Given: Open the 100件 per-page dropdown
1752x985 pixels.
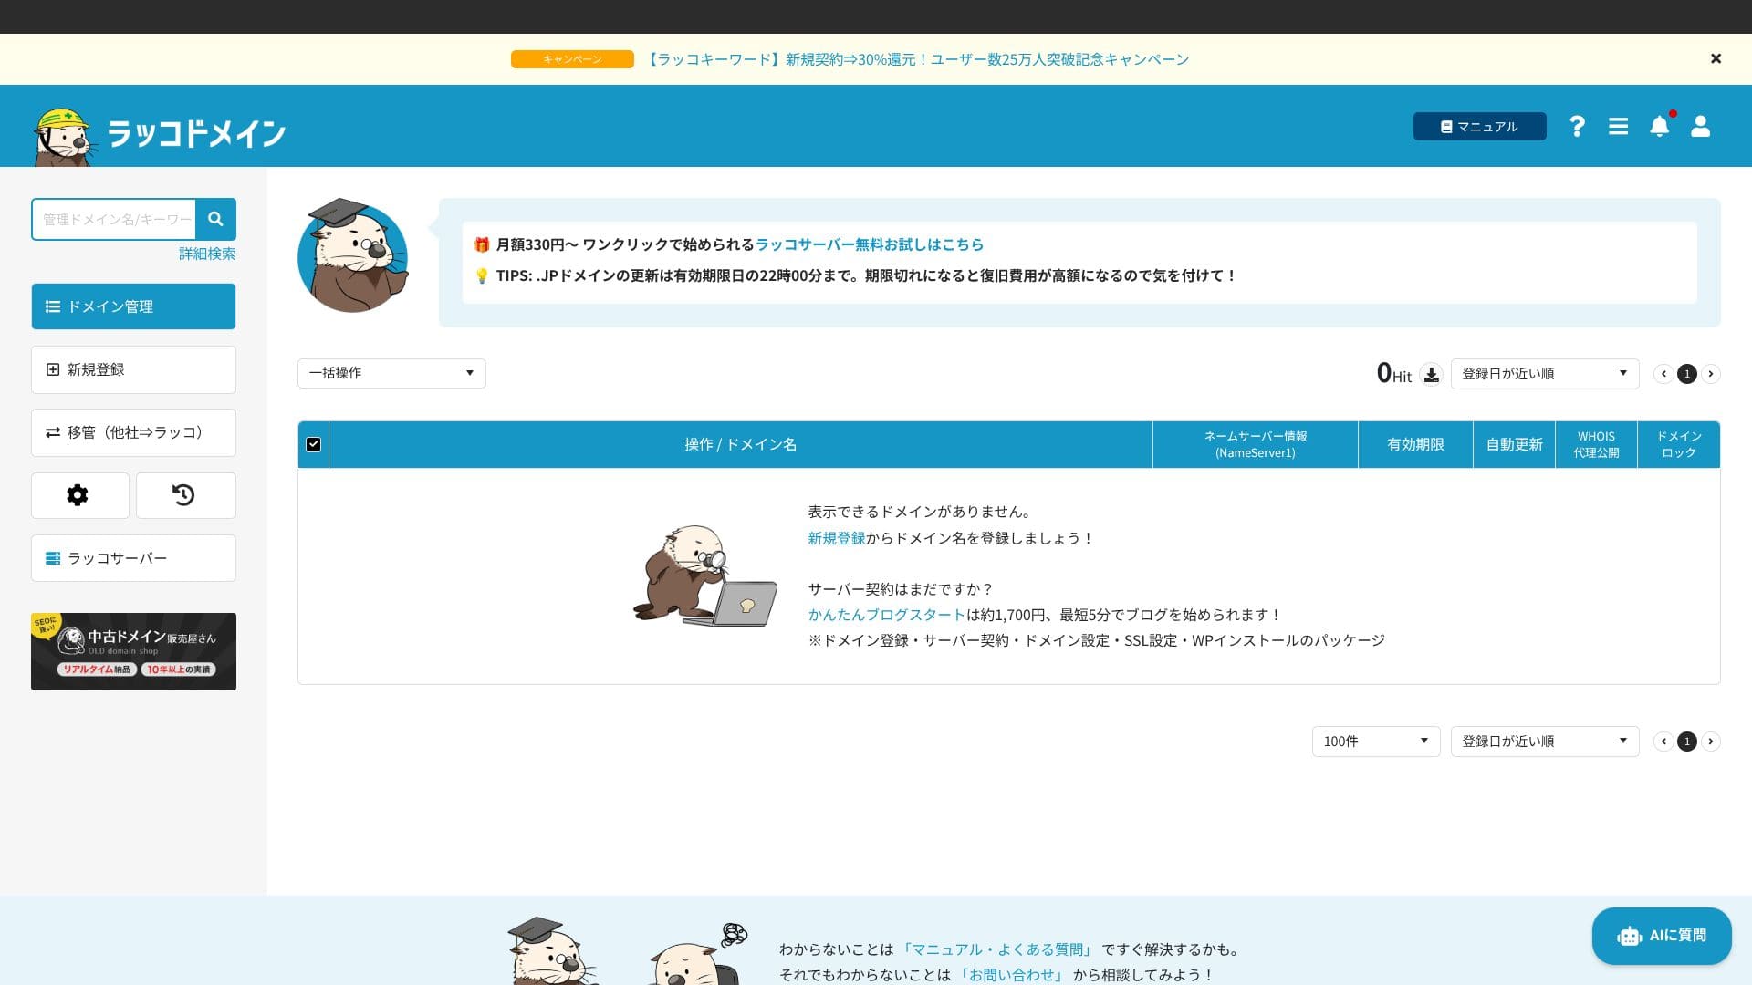Looking at the screenshot, I should [1375, 741].
